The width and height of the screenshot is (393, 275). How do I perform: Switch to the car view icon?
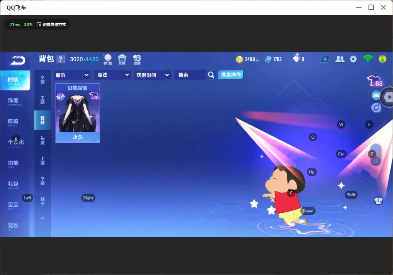point(376,95)
